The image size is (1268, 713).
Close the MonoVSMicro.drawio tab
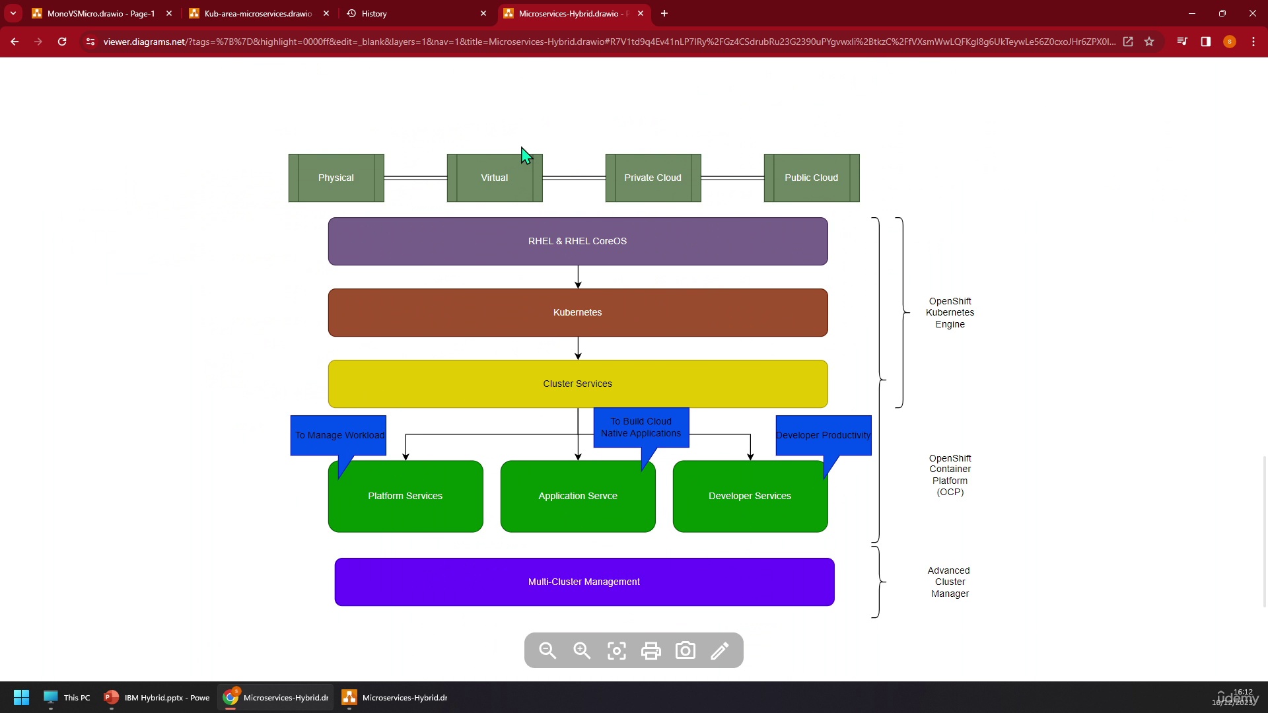[x=169, y=13]
